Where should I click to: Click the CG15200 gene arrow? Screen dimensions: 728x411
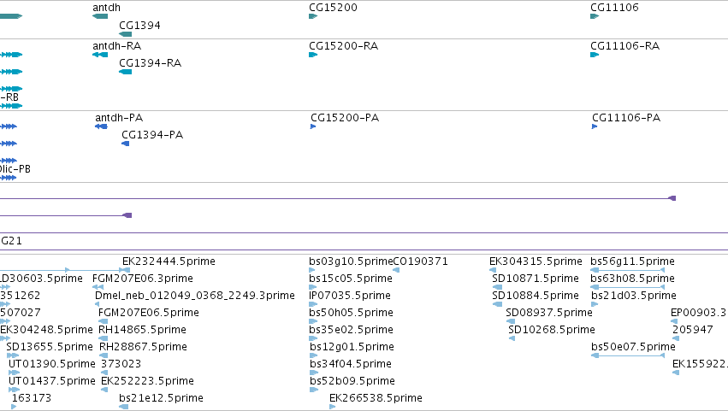point(313,16)
